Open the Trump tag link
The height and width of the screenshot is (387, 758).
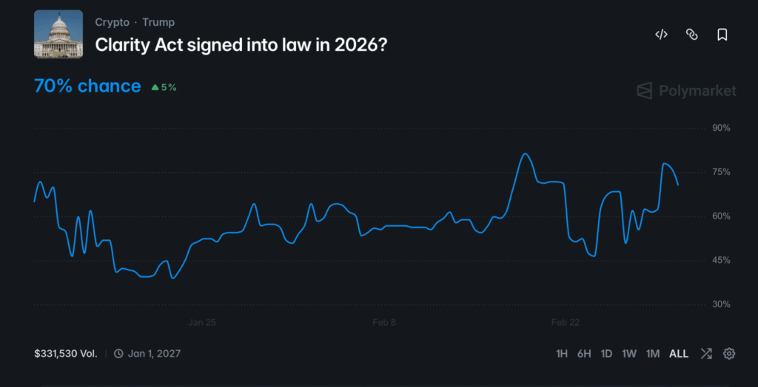158,22
